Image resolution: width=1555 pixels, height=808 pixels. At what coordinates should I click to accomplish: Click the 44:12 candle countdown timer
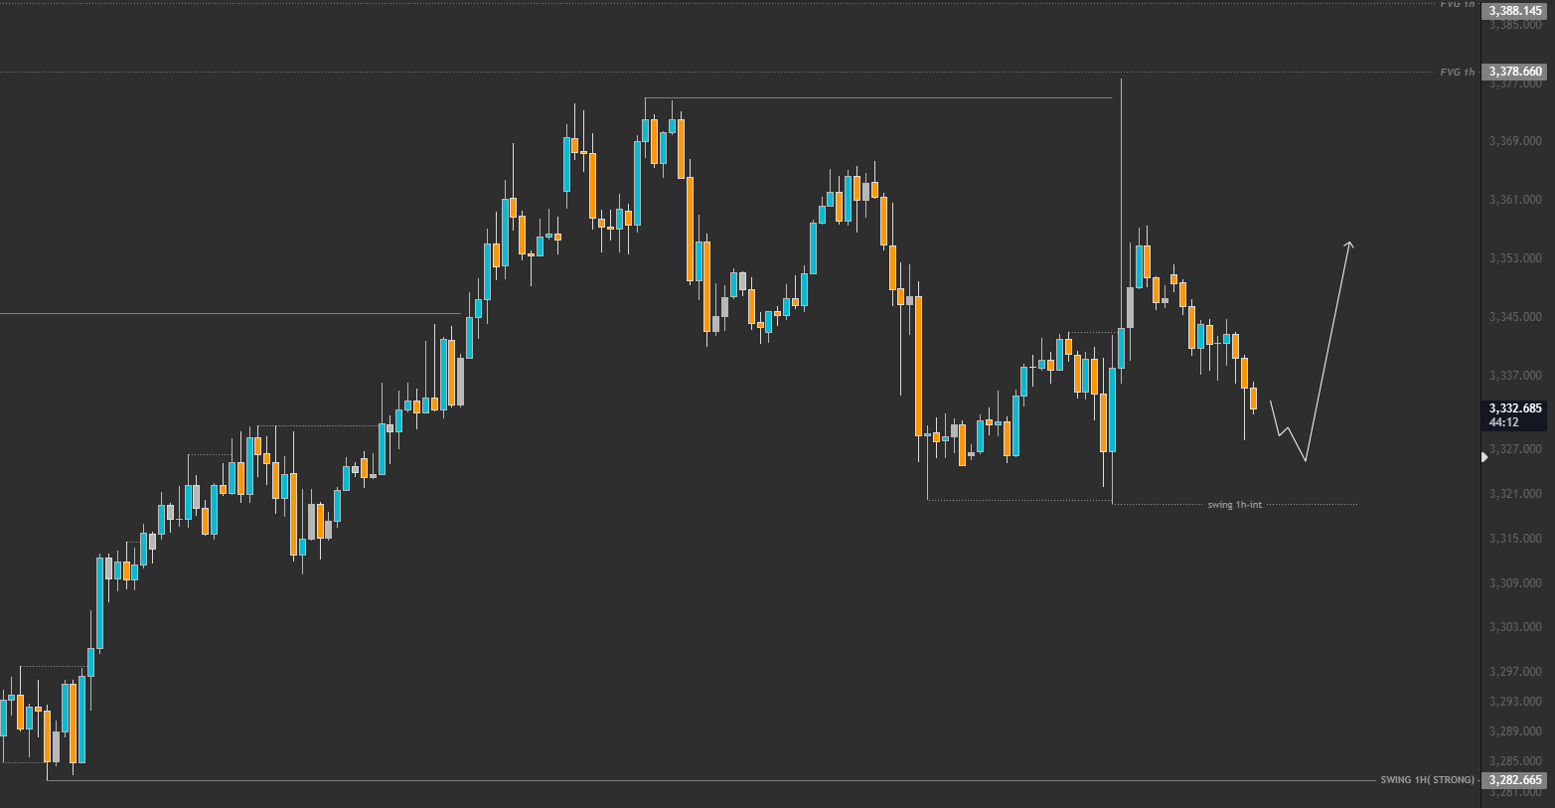click(1502, 422)
